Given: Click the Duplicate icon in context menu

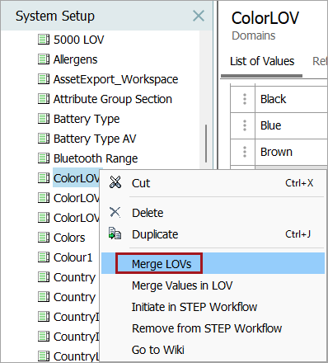Looking at the screenshot, I should (115, 233).
